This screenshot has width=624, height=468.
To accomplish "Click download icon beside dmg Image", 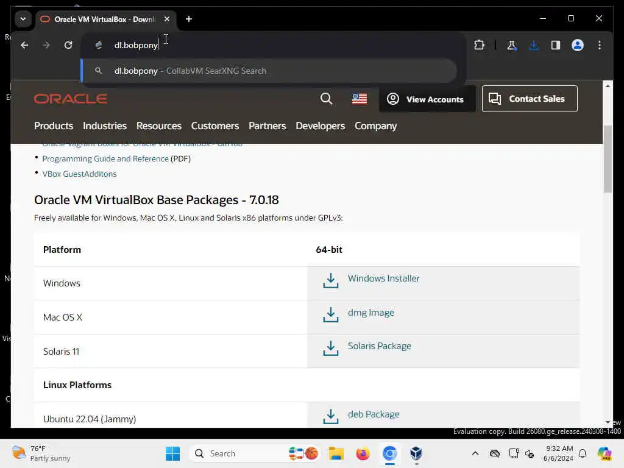I will 331,314.
